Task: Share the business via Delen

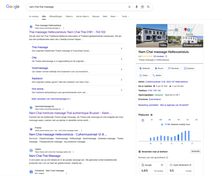Action: [144, 75]
